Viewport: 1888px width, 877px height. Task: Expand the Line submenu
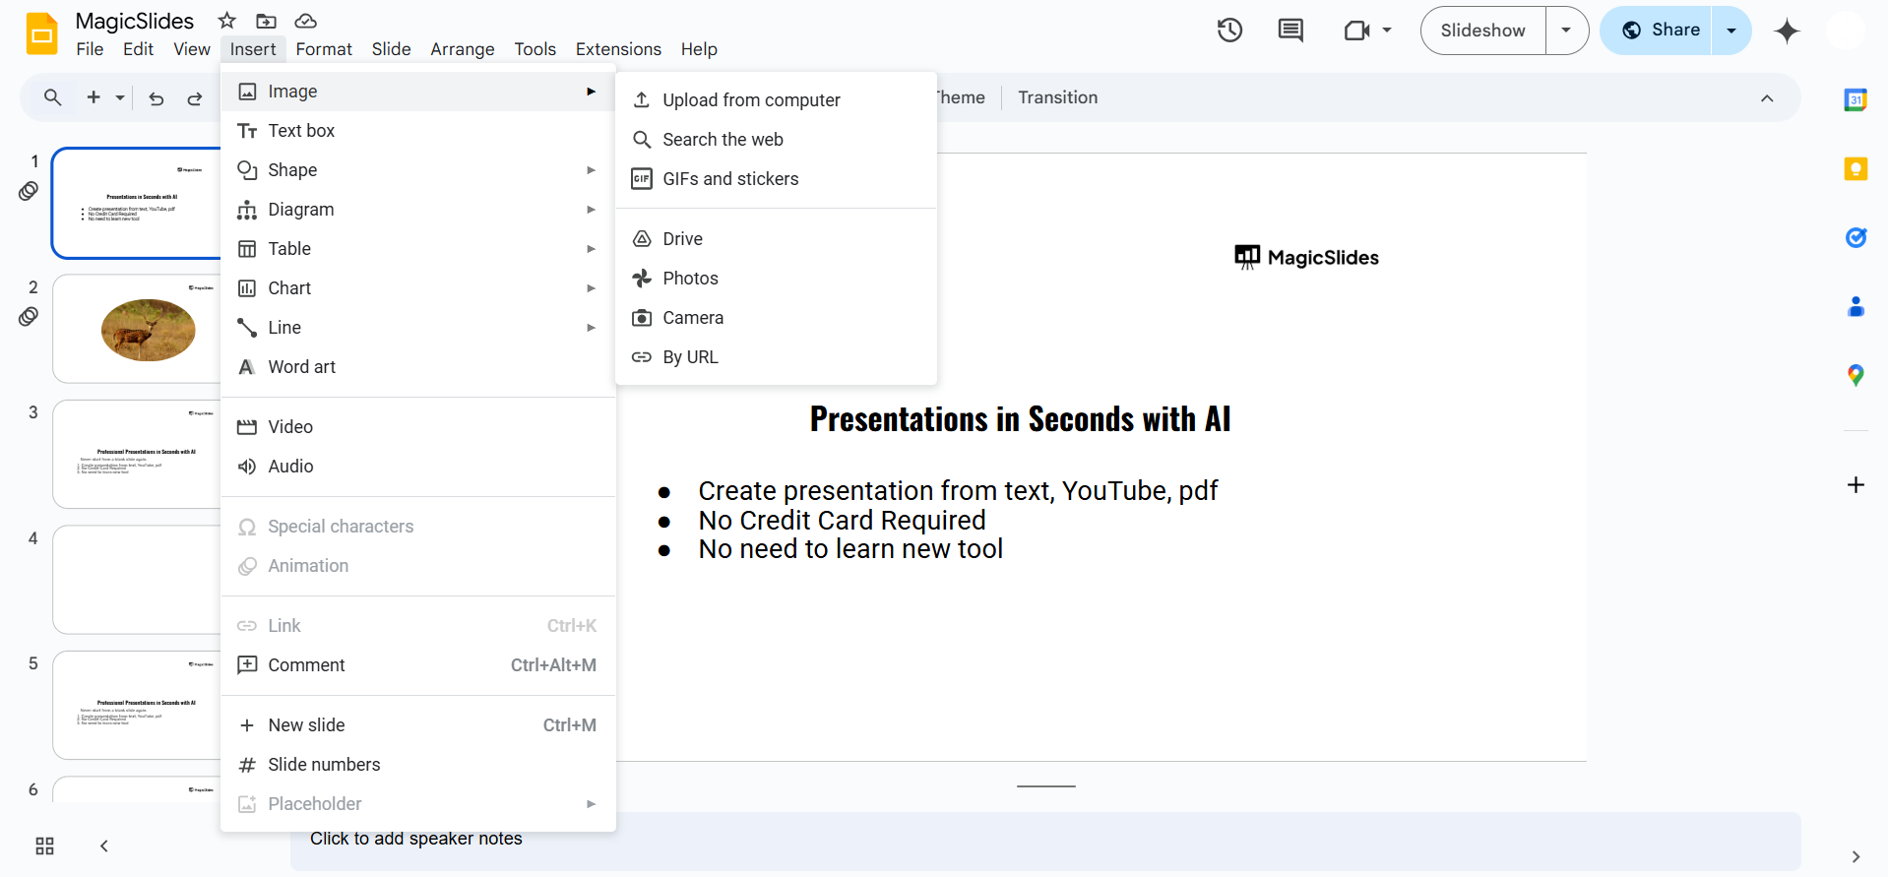(x=418, y=328)
